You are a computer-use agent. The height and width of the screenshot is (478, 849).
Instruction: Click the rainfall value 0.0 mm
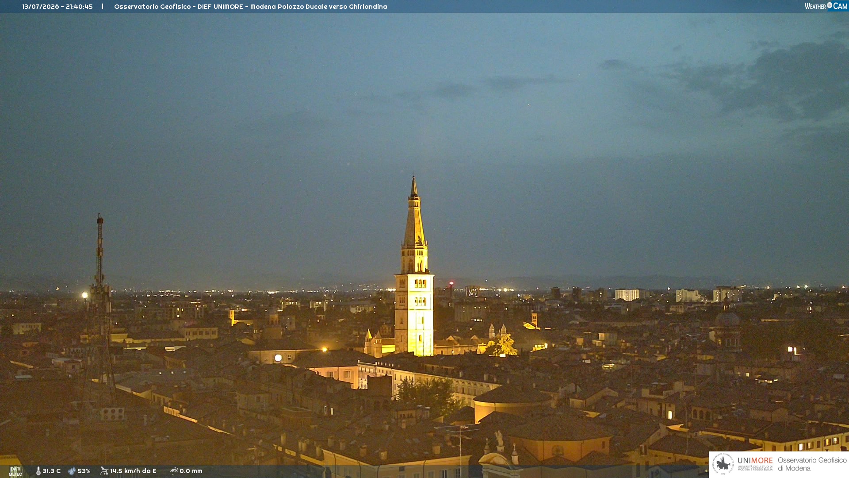coord(191,471)
